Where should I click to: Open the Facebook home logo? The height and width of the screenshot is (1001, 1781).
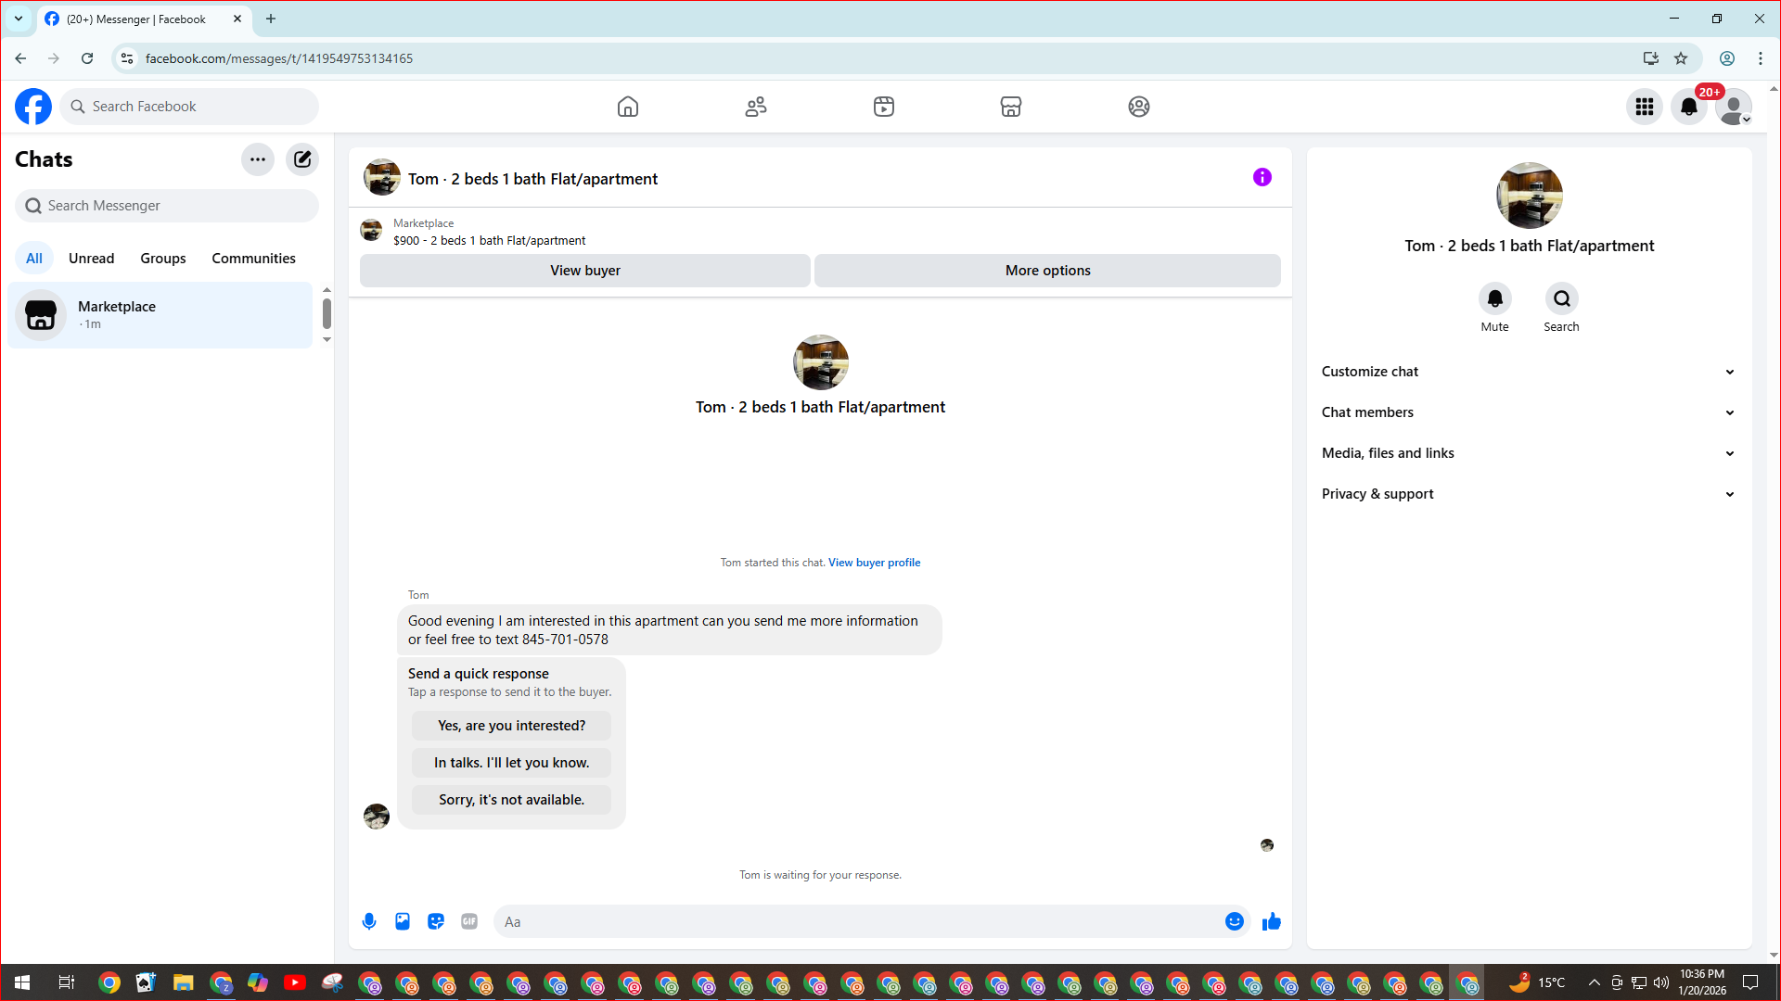click(33, 107)
